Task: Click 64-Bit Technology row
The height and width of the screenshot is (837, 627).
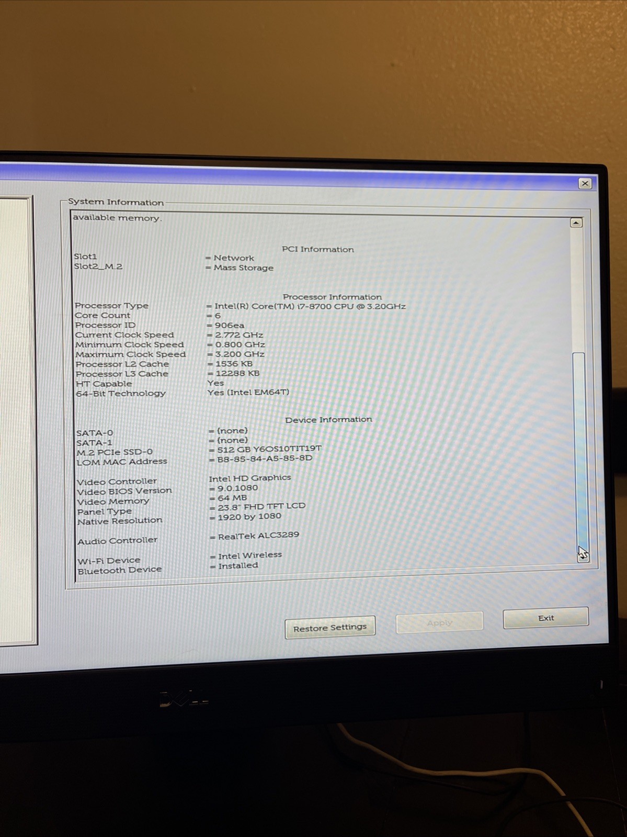Action: pos(183,393)
